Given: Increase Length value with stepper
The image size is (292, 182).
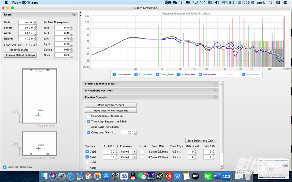Looking at the screenshot, I should pyautogui.click(x=35, y=27).
